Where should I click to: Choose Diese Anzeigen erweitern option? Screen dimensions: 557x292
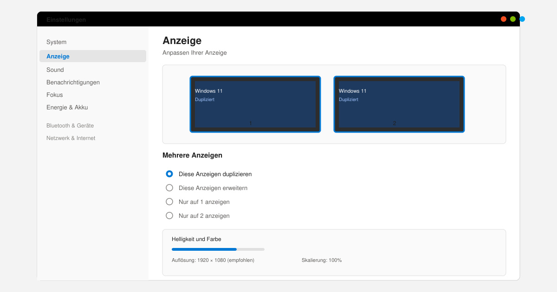[x=207, y=188]
